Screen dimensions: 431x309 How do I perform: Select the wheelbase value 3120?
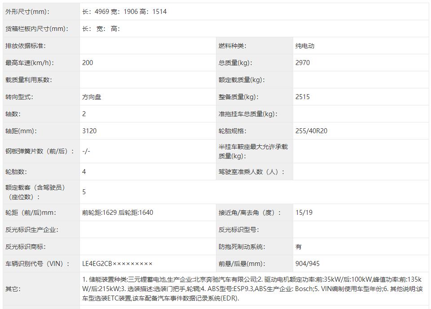[x=89, y=131]
